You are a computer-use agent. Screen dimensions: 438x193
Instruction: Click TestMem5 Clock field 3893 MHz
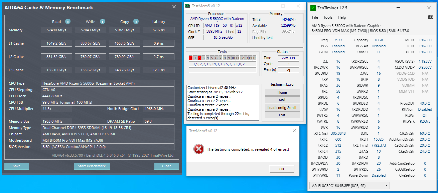coord(213,31)
